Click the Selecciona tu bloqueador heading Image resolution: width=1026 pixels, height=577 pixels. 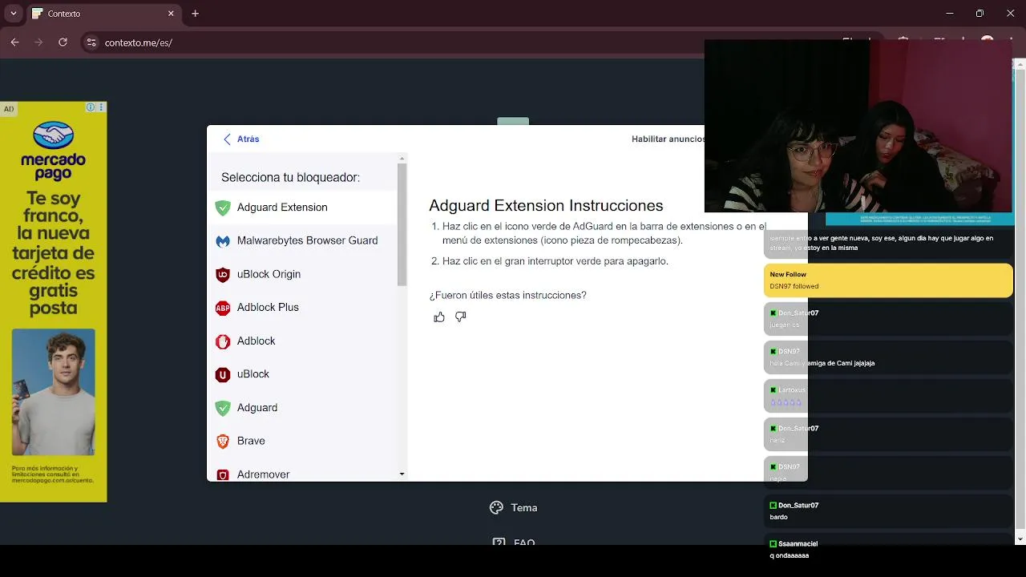point(290,178)
